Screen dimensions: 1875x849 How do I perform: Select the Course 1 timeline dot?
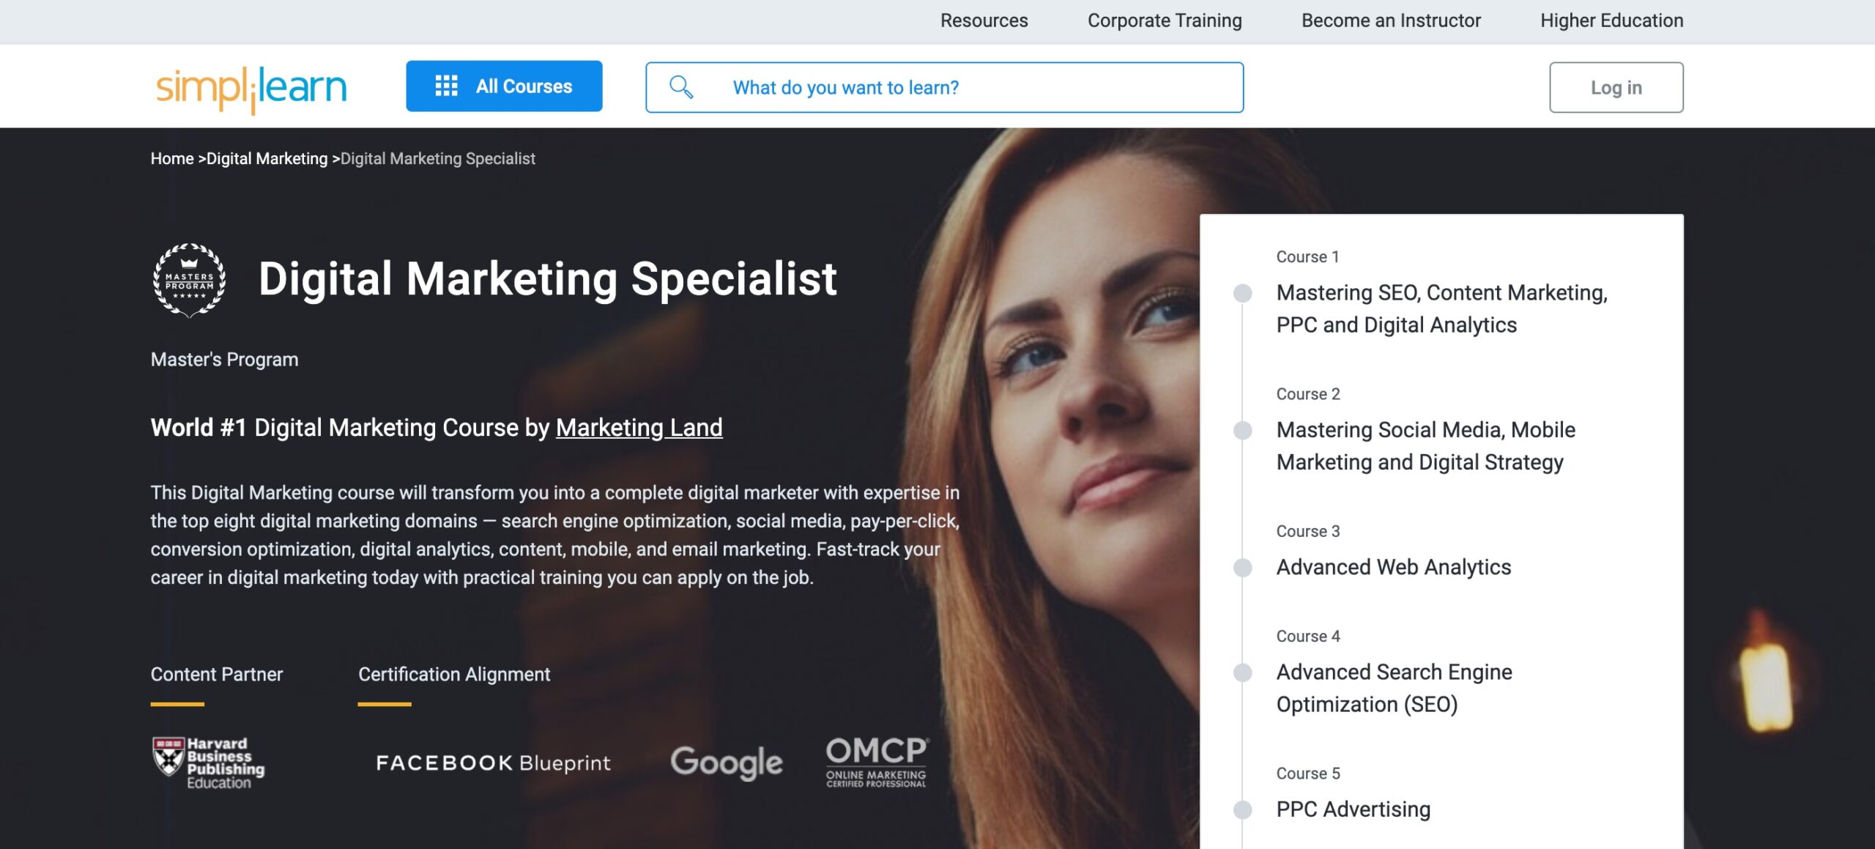(1242, 293)
